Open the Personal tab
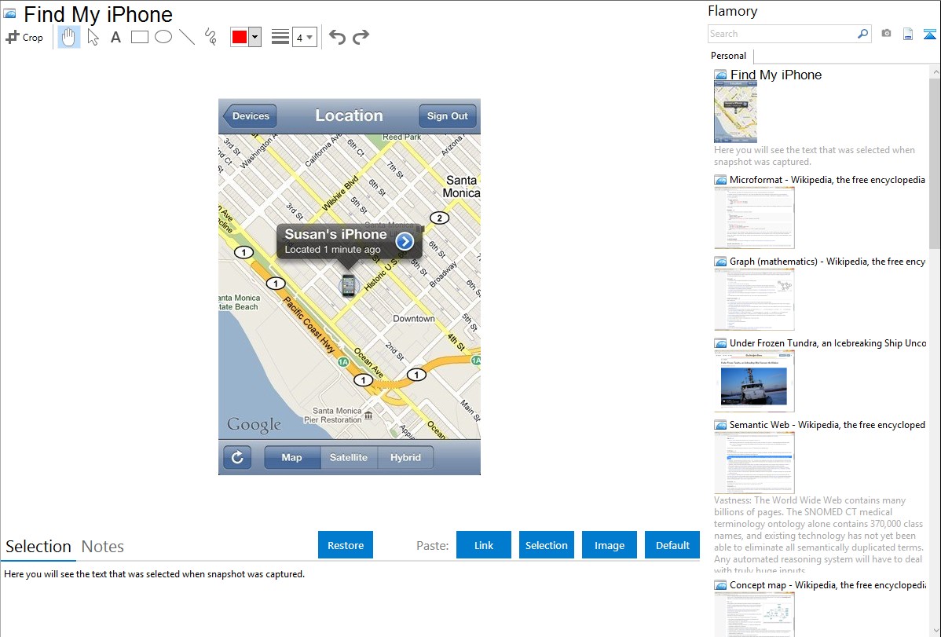 (728, 56)
